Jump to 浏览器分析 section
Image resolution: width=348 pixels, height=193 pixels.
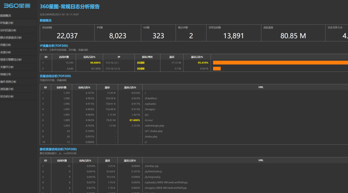pyautogui.click(x=7, y=89)
